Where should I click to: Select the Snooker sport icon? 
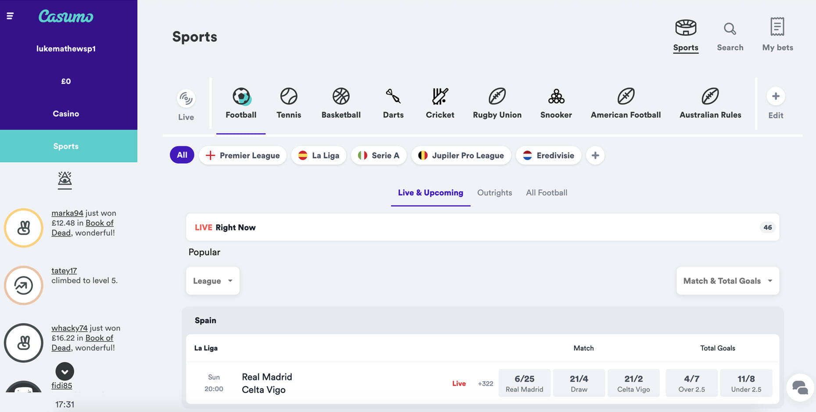coord(556,96)
